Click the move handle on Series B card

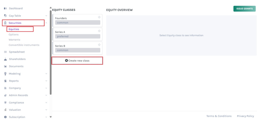pos(99,45)
